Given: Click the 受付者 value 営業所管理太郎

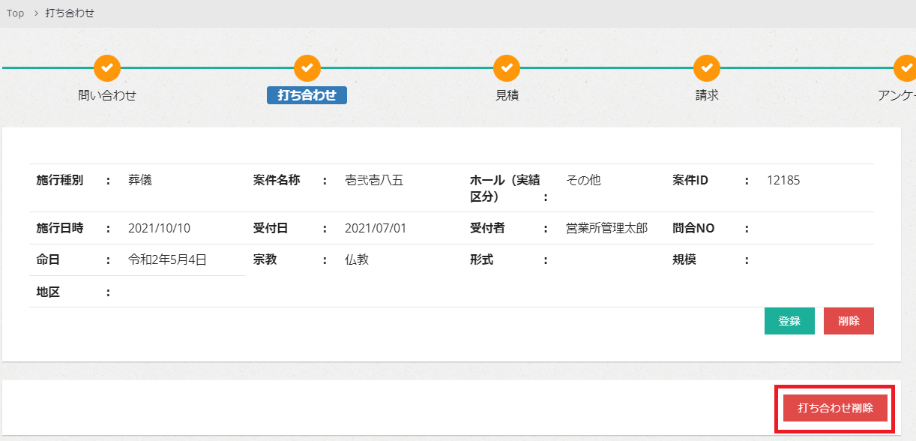Looking at the screenshot, I should pyautogui.click(x=606, y=228).
